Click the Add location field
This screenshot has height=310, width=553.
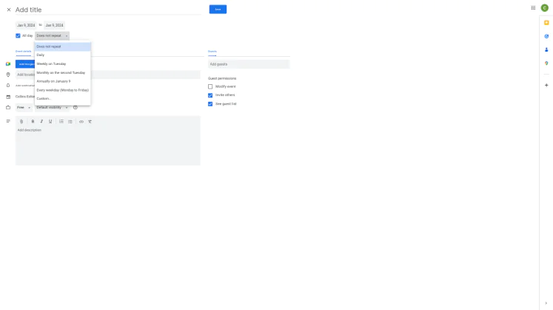click(x=108, y=75)
